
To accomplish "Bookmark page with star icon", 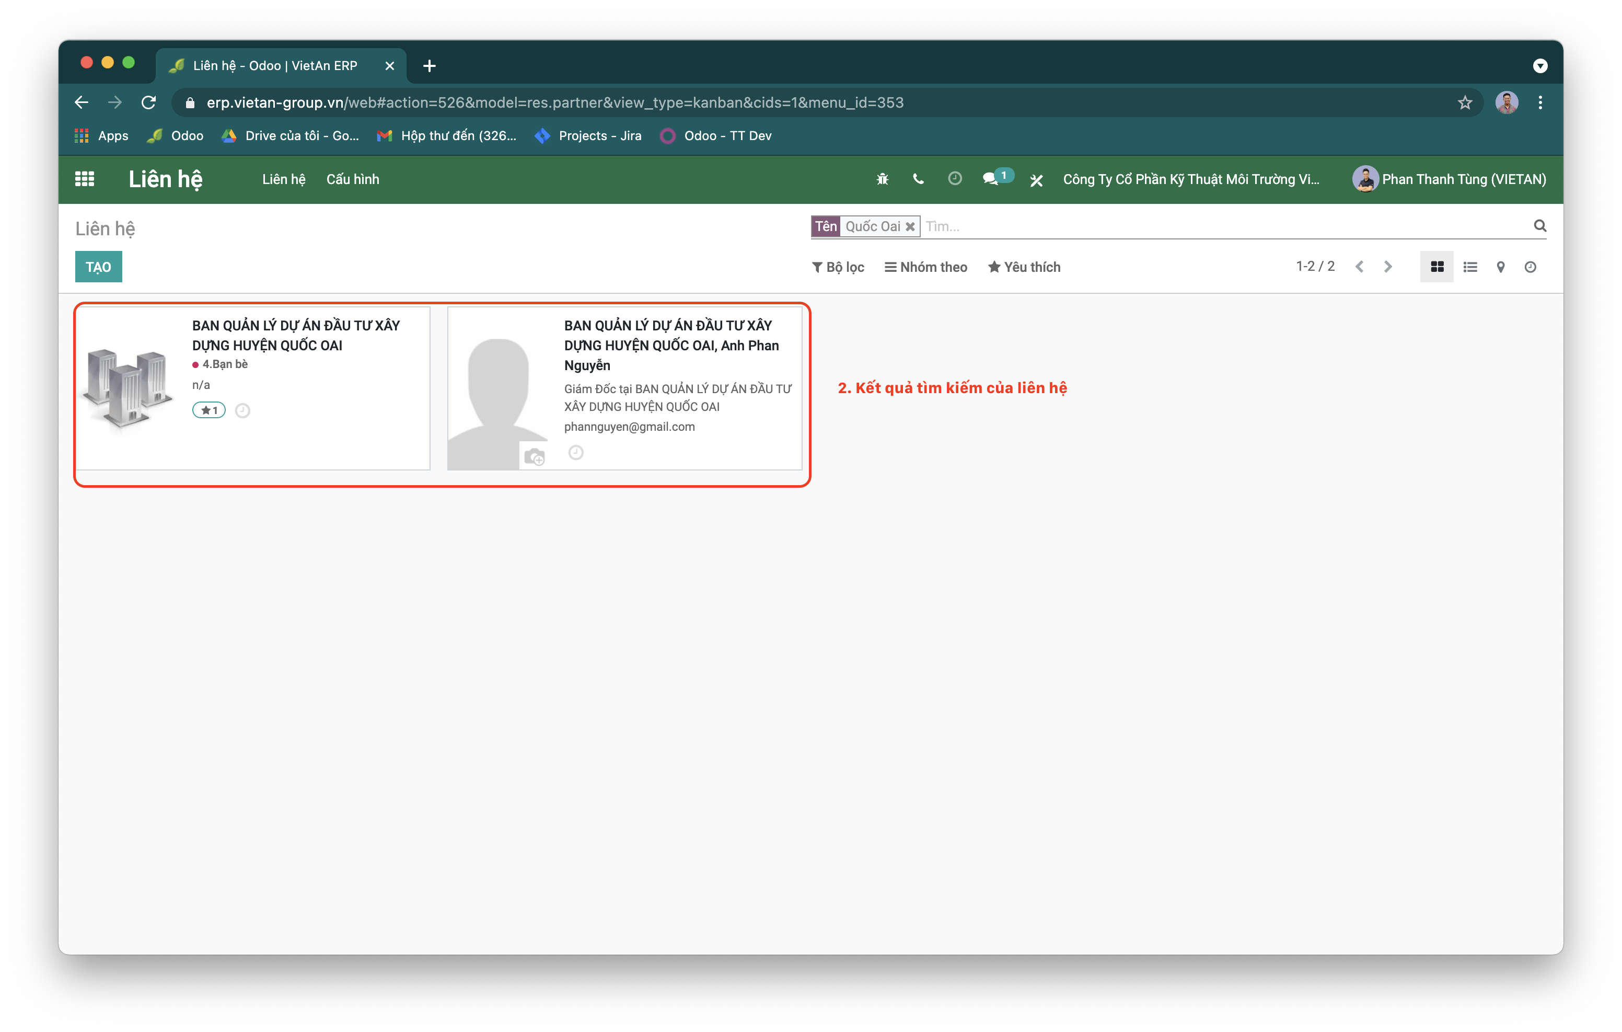I will click(x=1464, y=102).
